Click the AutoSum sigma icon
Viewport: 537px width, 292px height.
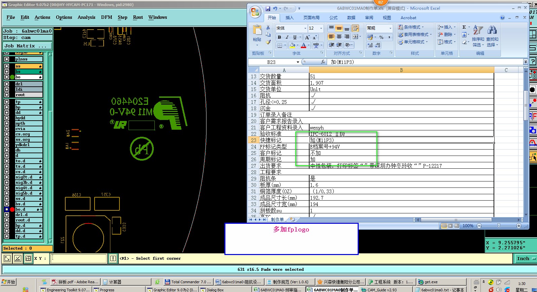tap(464, 27)
